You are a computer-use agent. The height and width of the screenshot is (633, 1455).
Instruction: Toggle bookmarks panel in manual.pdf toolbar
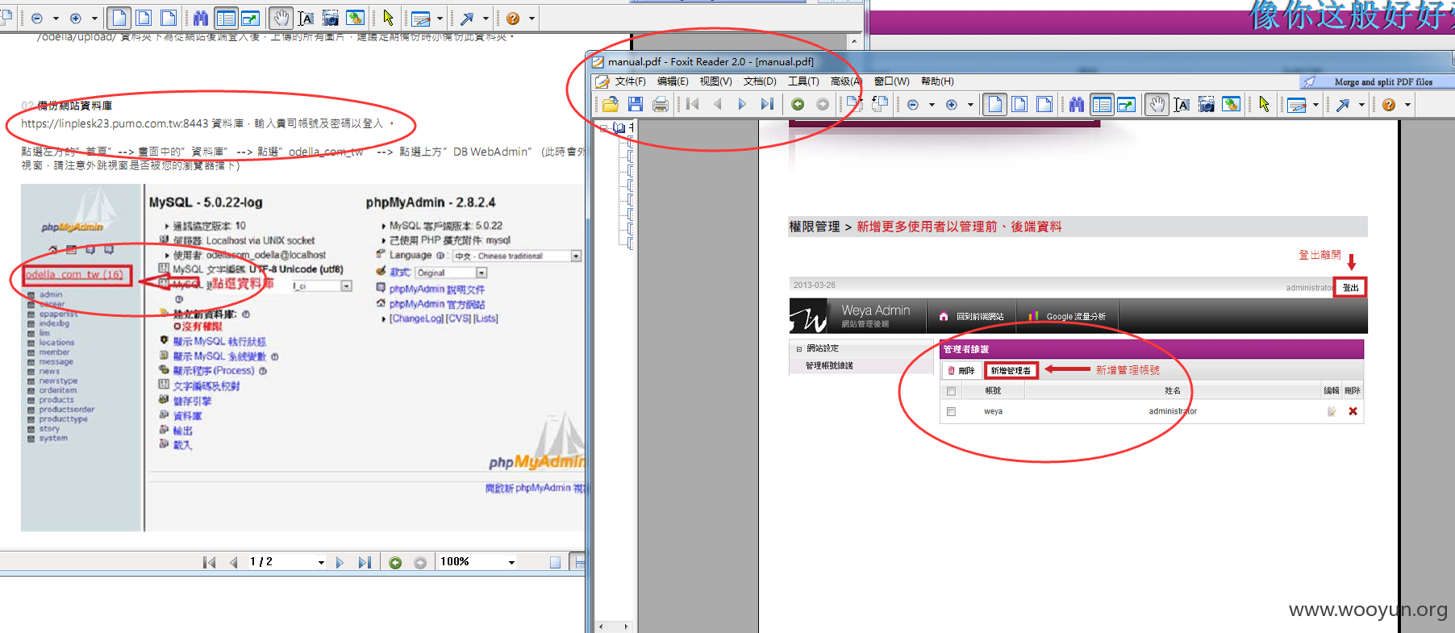click(x=1102, y=104)
